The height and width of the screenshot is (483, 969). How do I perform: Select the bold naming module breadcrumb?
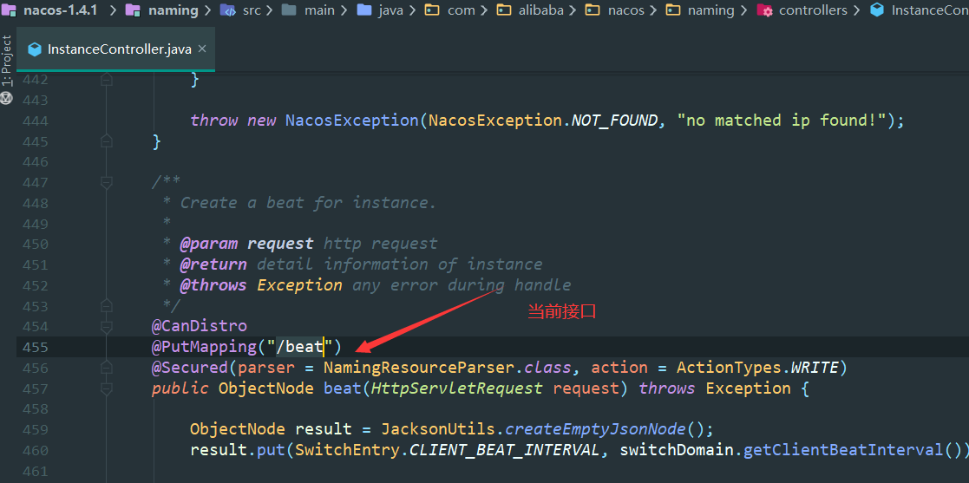click(x=162, y=10)
